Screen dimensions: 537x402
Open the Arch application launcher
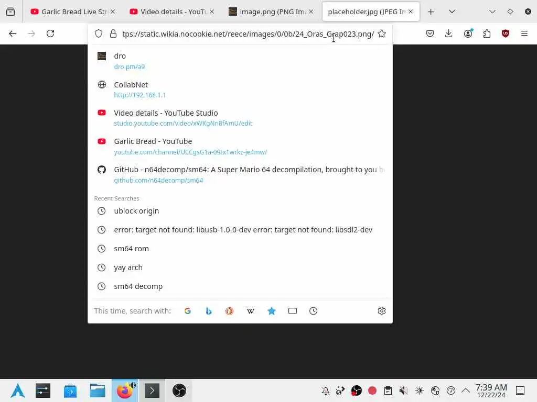[17, 390]
